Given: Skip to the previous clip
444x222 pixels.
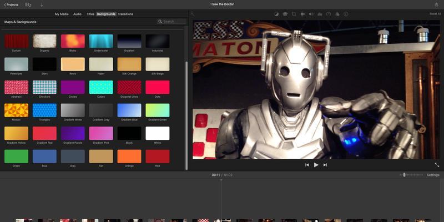Looking at the screenshot, I should coord(307,165).
